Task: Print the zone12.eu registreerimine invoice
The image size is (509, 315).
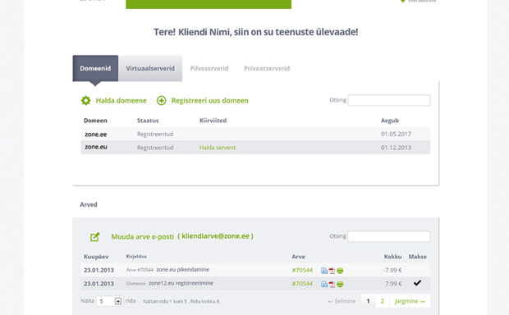Action: click(340, 285)
